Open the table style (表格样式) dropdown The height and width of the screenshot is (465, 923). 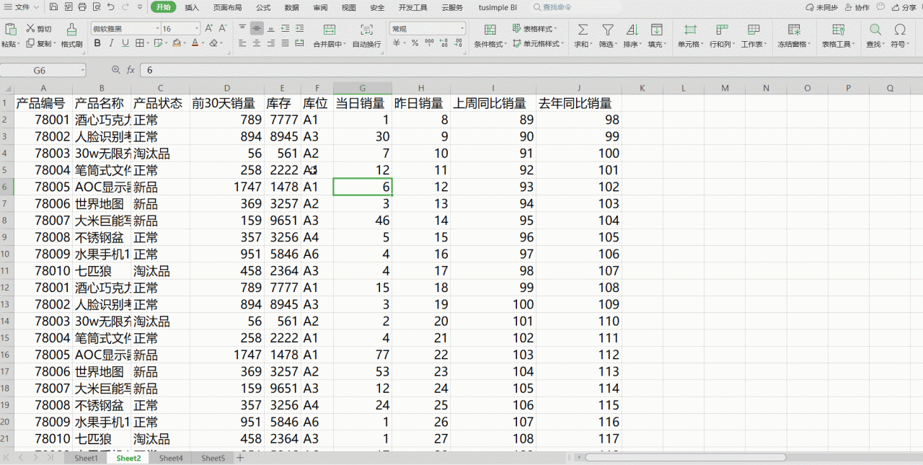pos(534,29)
